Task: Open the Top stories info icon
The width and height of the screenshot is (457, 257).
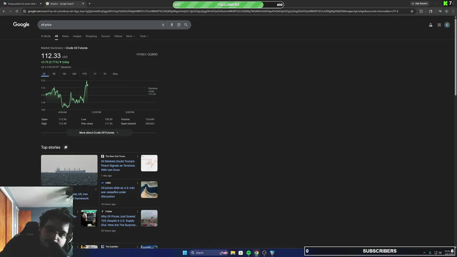Action: click(66, 147)
